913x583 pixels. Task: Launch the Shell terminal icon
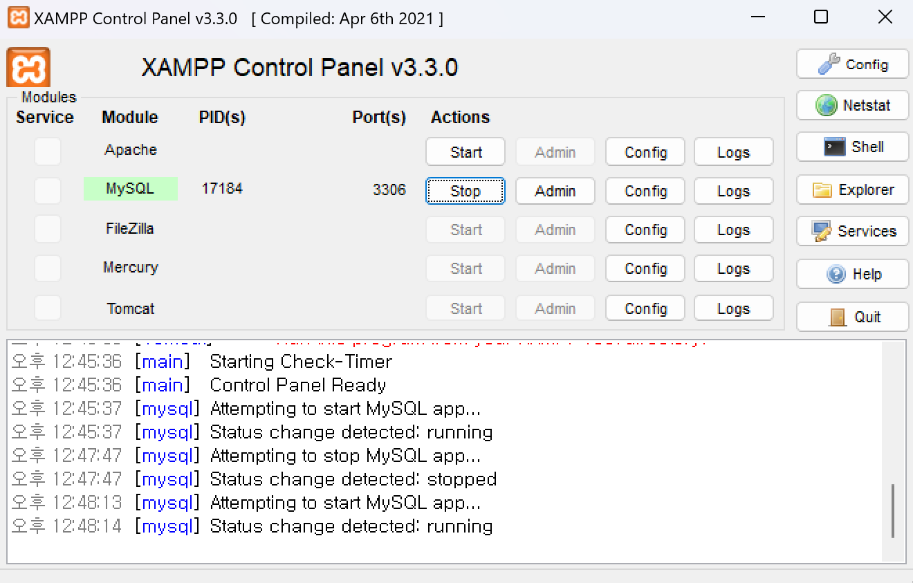834,147
